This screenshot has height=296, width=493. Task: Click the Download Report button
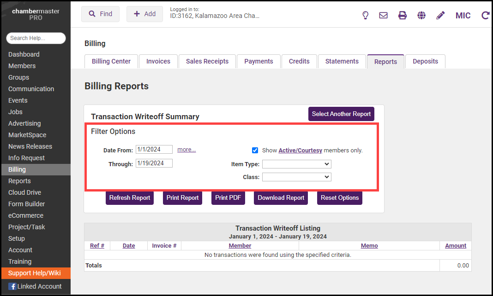coord(281,197)
